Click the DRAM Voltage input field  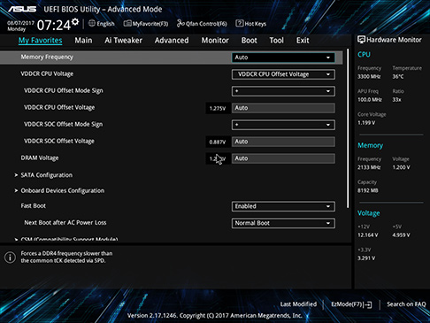click(283, 158)
